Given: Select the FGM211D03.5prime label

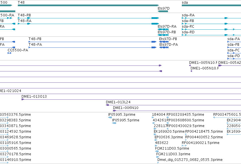Looking at the screenshot, I should click(x=172, y=148).
